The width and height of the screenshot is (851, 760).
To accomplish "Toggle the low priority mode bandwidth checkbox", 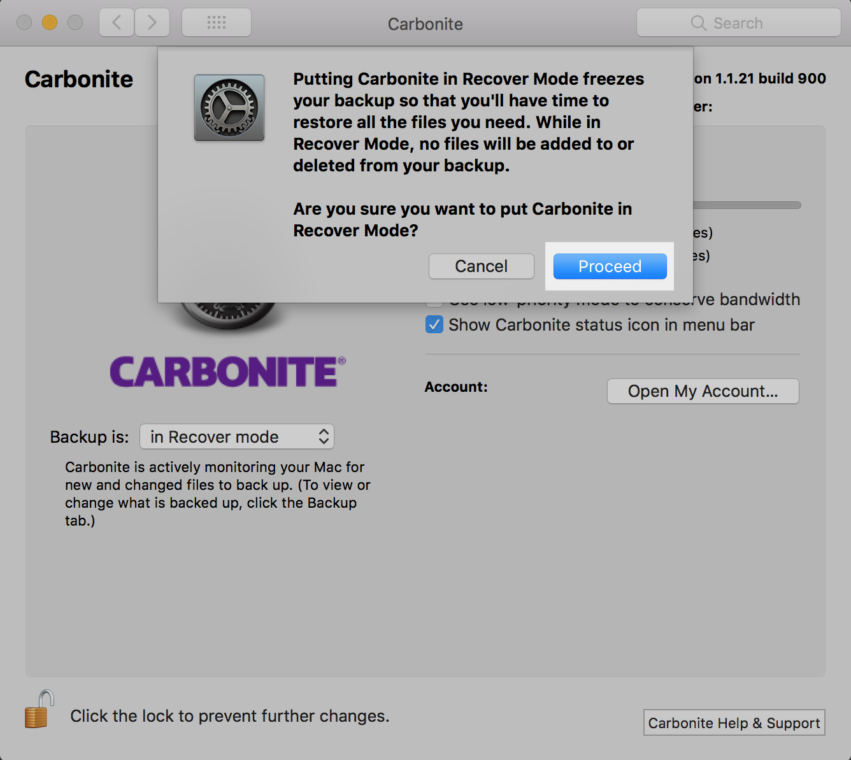I will point(434,303).
